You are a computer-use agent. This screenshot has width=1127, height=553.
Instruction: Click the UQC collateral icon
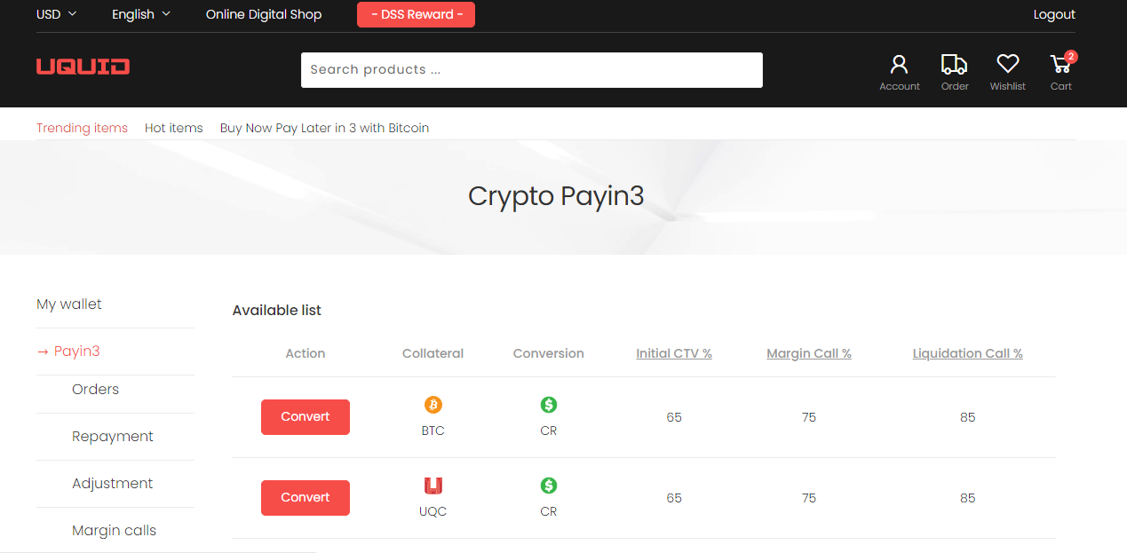point(433,486)
